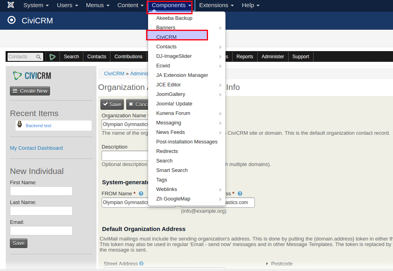Expand the JCE Editor submenu arrow
The image size is (393, 271).
[220, 85]
